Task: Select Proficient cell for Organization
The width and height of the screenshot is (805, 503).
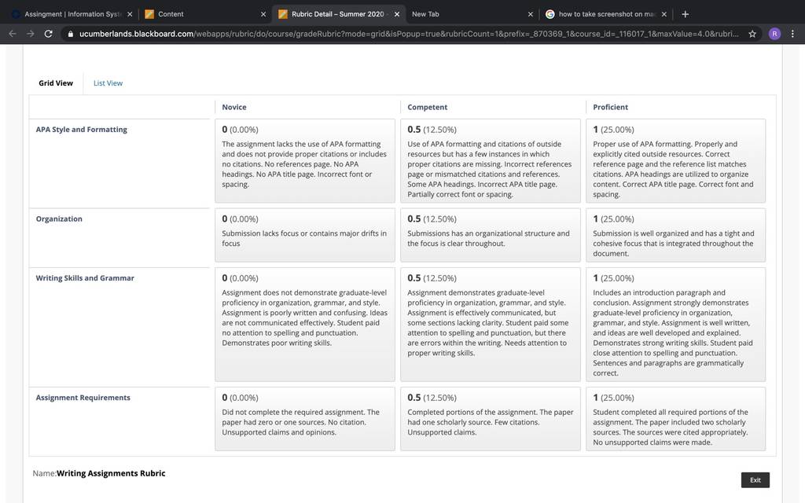Action: 675,235
